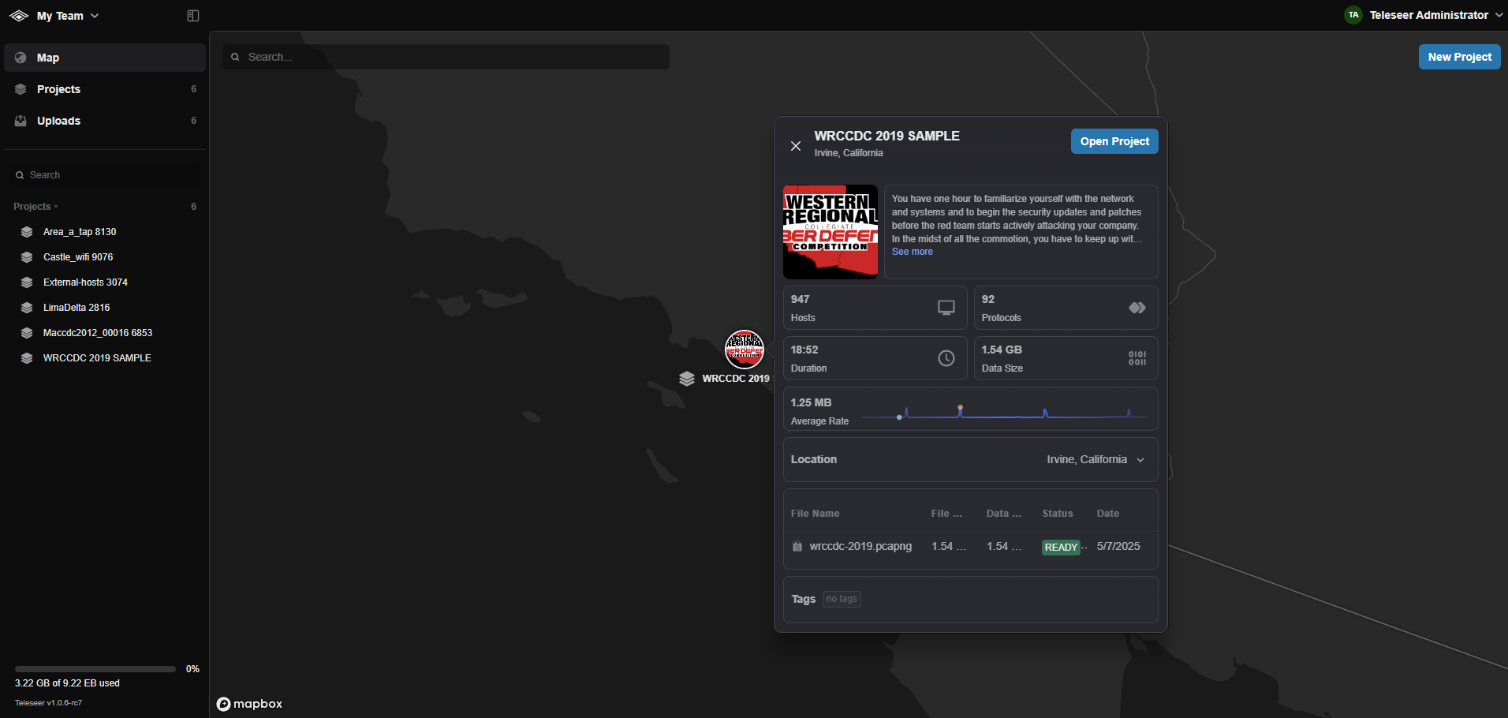Click the TA user avatar
The image size is (1508, 718).
pos(1353,15)
